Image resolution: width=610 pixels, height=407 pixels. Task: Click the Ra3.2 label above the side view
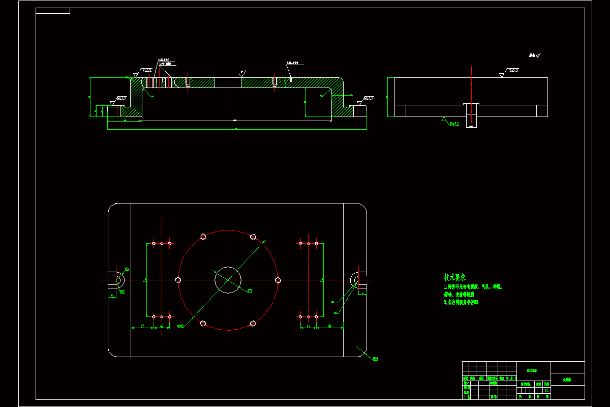512,70
